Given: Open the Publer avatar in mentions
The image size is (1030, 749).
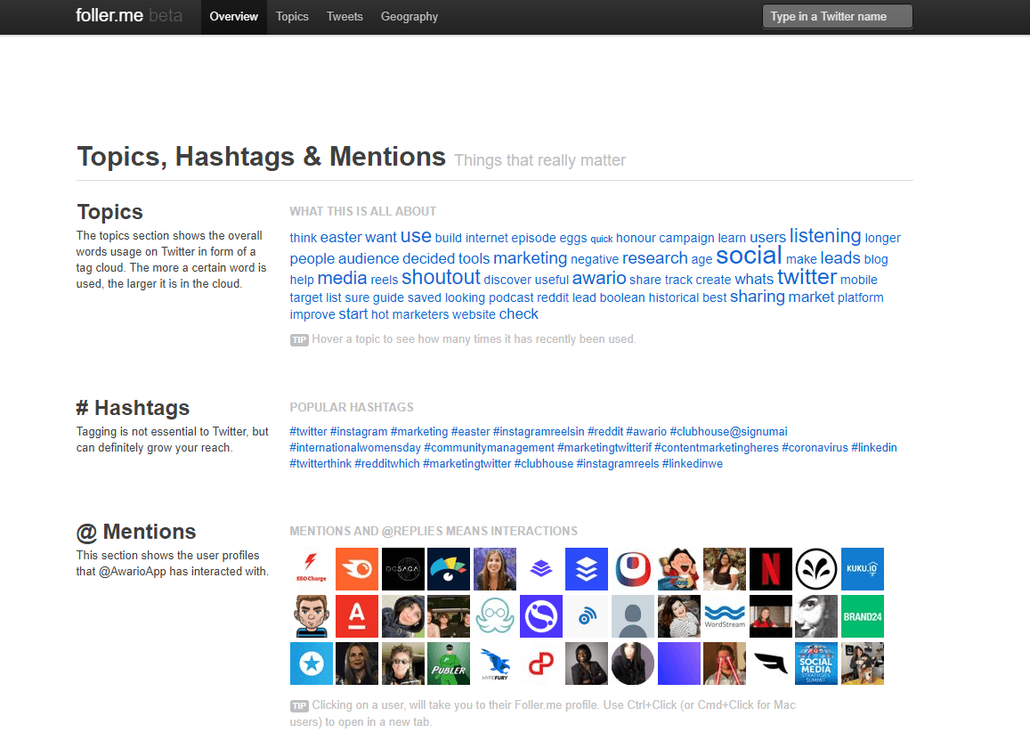Looking at the screenshot, I should coord(449,664).
